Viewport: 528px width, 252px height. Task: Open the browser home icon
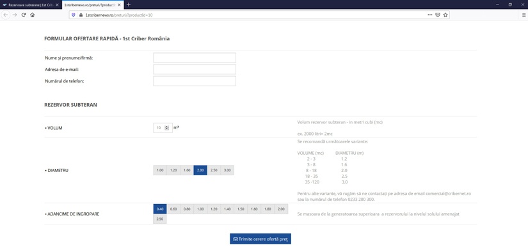coord(33,15)
